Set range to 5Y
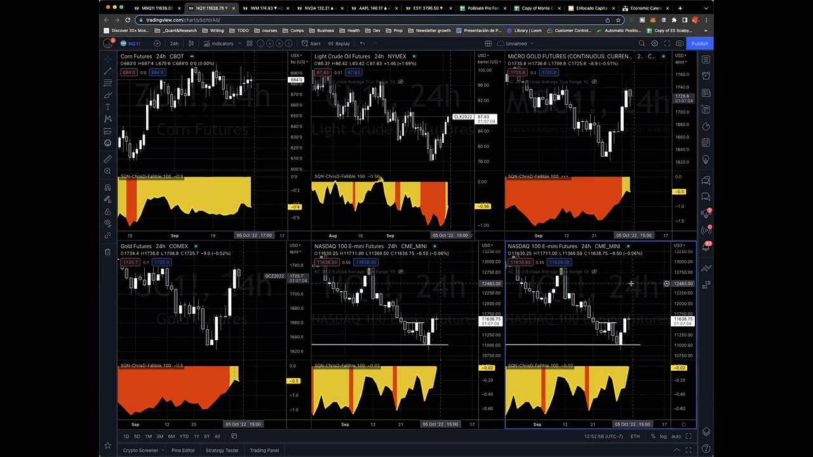The image size is (813, 457). (x=206, y=436)
